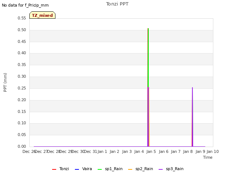Image resolution: width=235 pixels, height=176 pixels.
Task: Click the 0.50 y-axis tick label
Action: click(x=22, y=30)
